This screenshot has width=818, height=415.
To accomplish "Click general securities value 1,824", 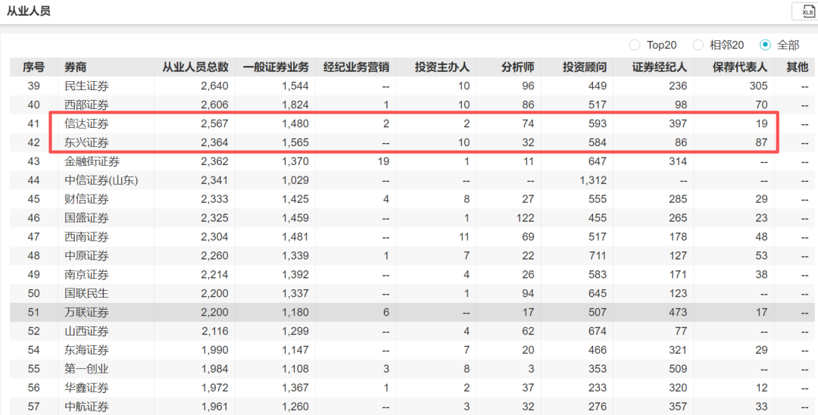I will [x=295, y=105].
